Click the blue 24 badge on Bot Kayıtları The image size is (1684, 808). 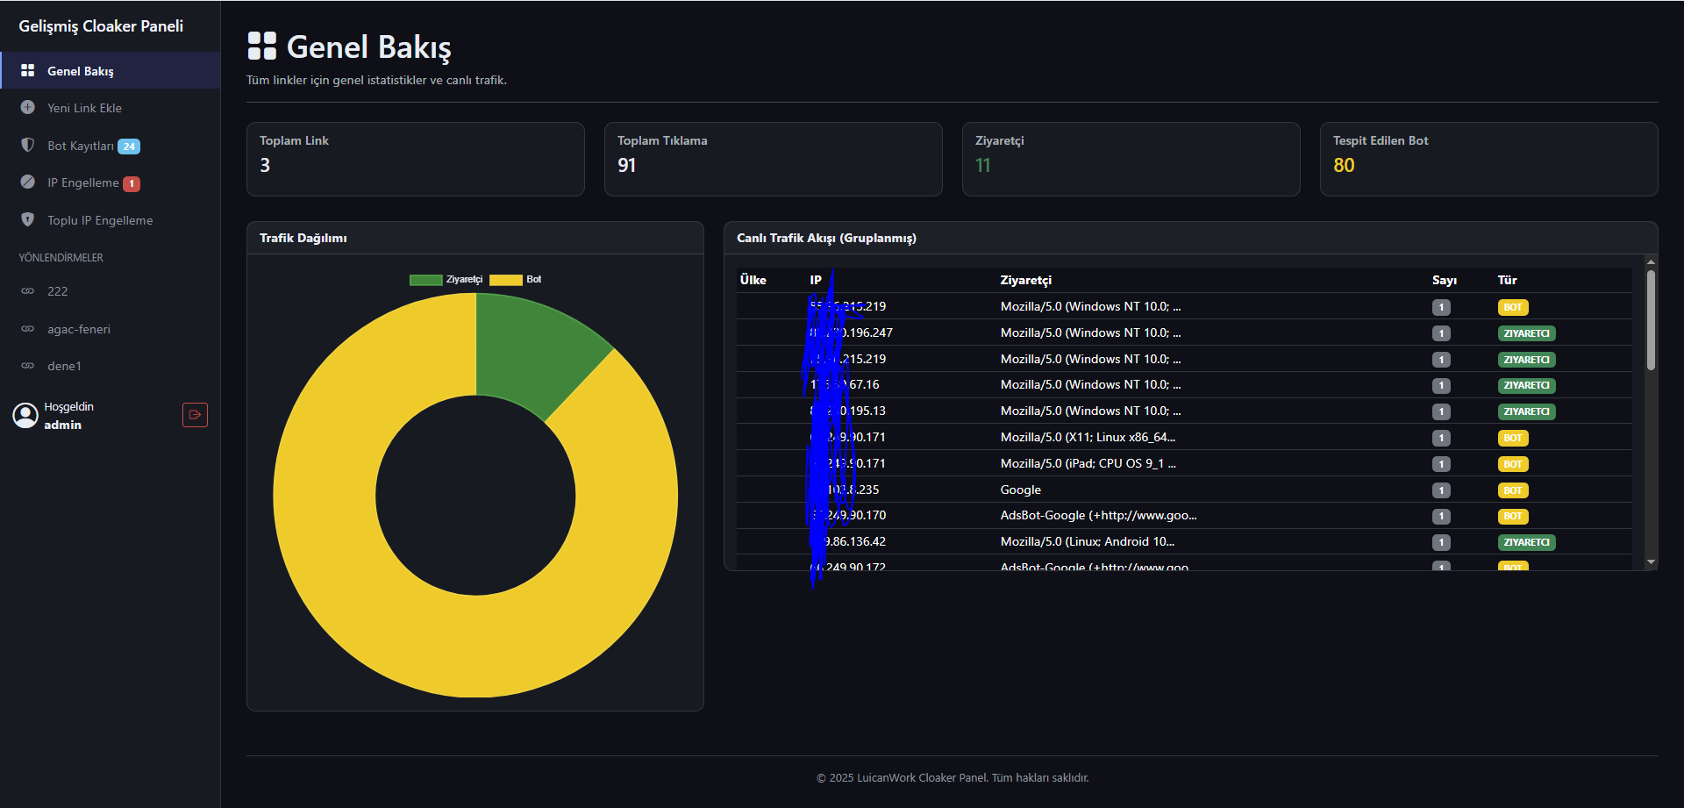129,147
